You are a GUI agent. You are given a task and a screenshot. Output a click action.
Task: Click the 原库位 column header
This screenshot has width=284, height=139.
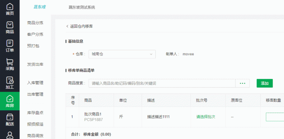(x=236, y=100)
